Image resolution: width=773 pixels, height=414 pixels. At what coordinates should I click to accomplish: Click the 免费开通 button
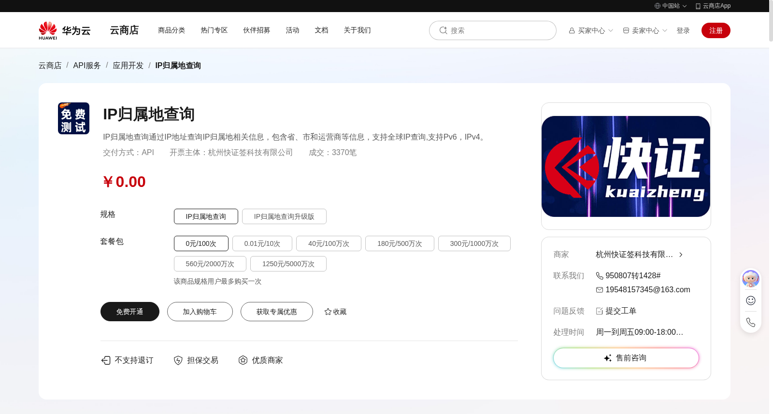(130, 312)
